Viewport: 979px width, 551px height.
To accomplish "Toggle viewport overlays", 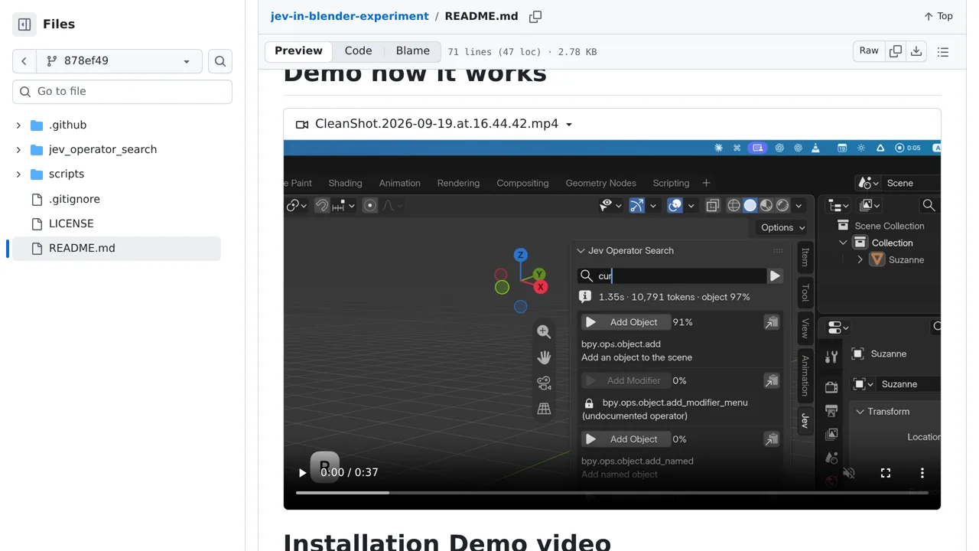I will point(675,205).
